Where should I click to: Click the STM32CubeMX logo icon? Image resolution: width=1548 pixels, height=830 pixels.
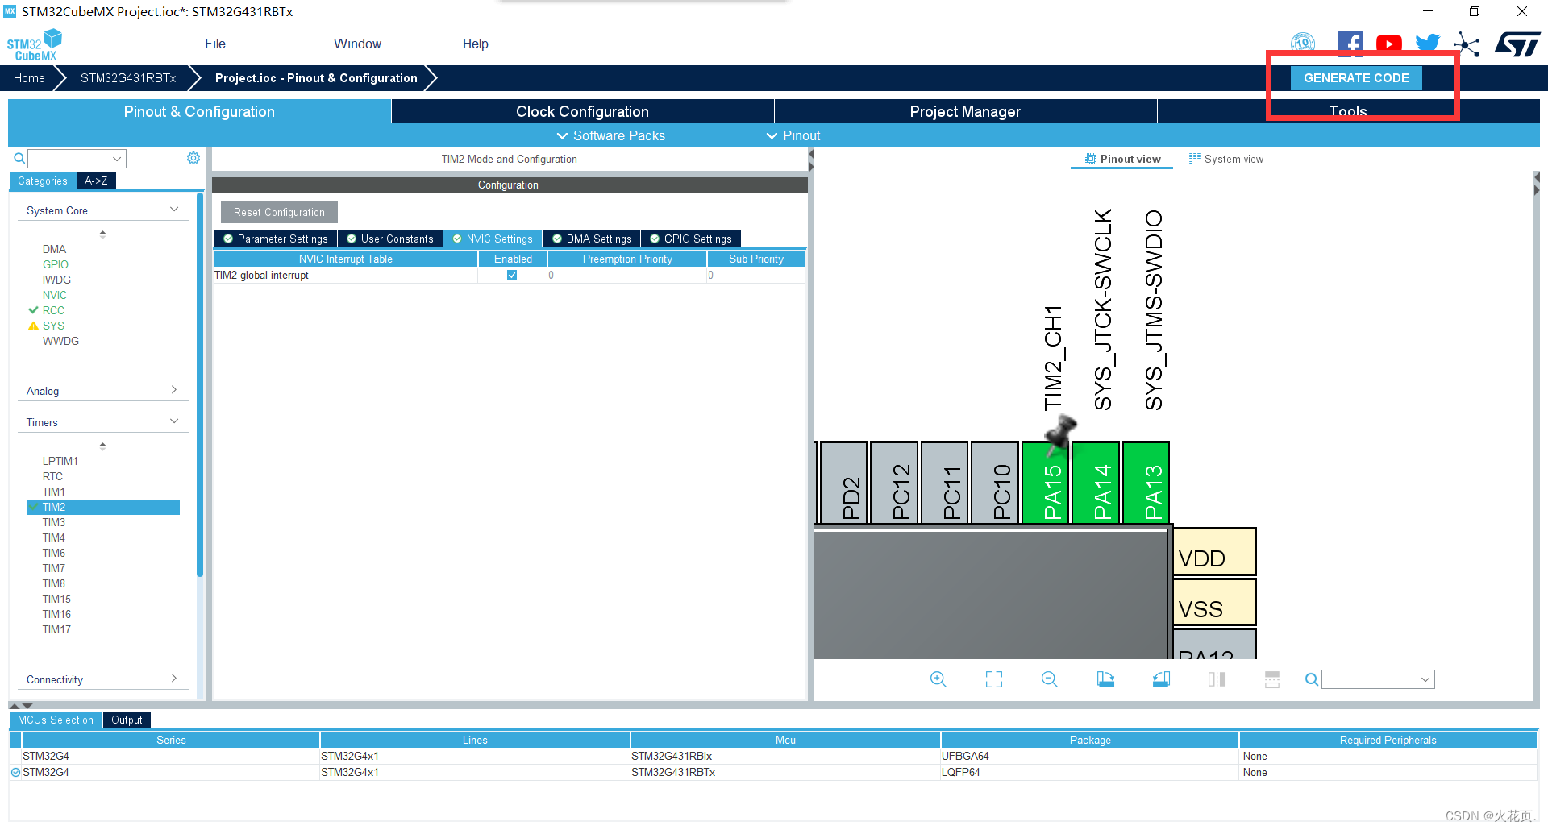(x=35, y=44)
